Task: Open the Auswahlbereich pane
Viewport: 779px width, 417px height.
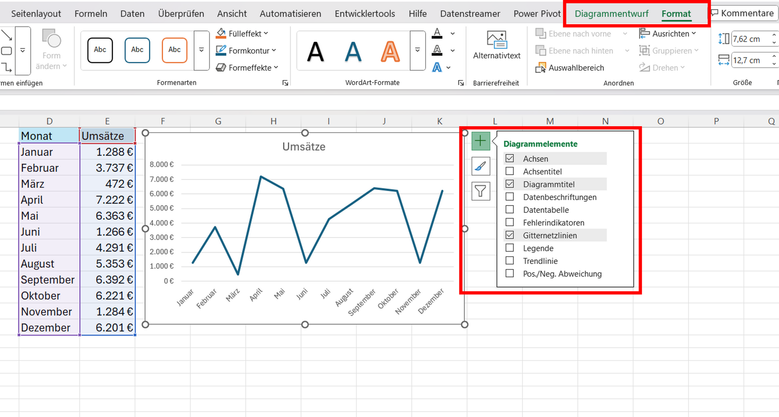Action: [570, 68]
